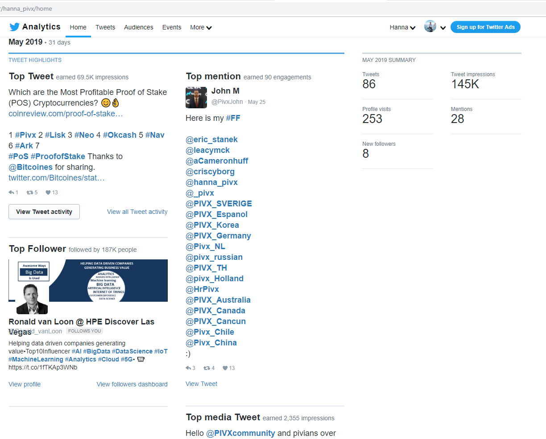Click the browser address bar URL

(x=27, y=8)
